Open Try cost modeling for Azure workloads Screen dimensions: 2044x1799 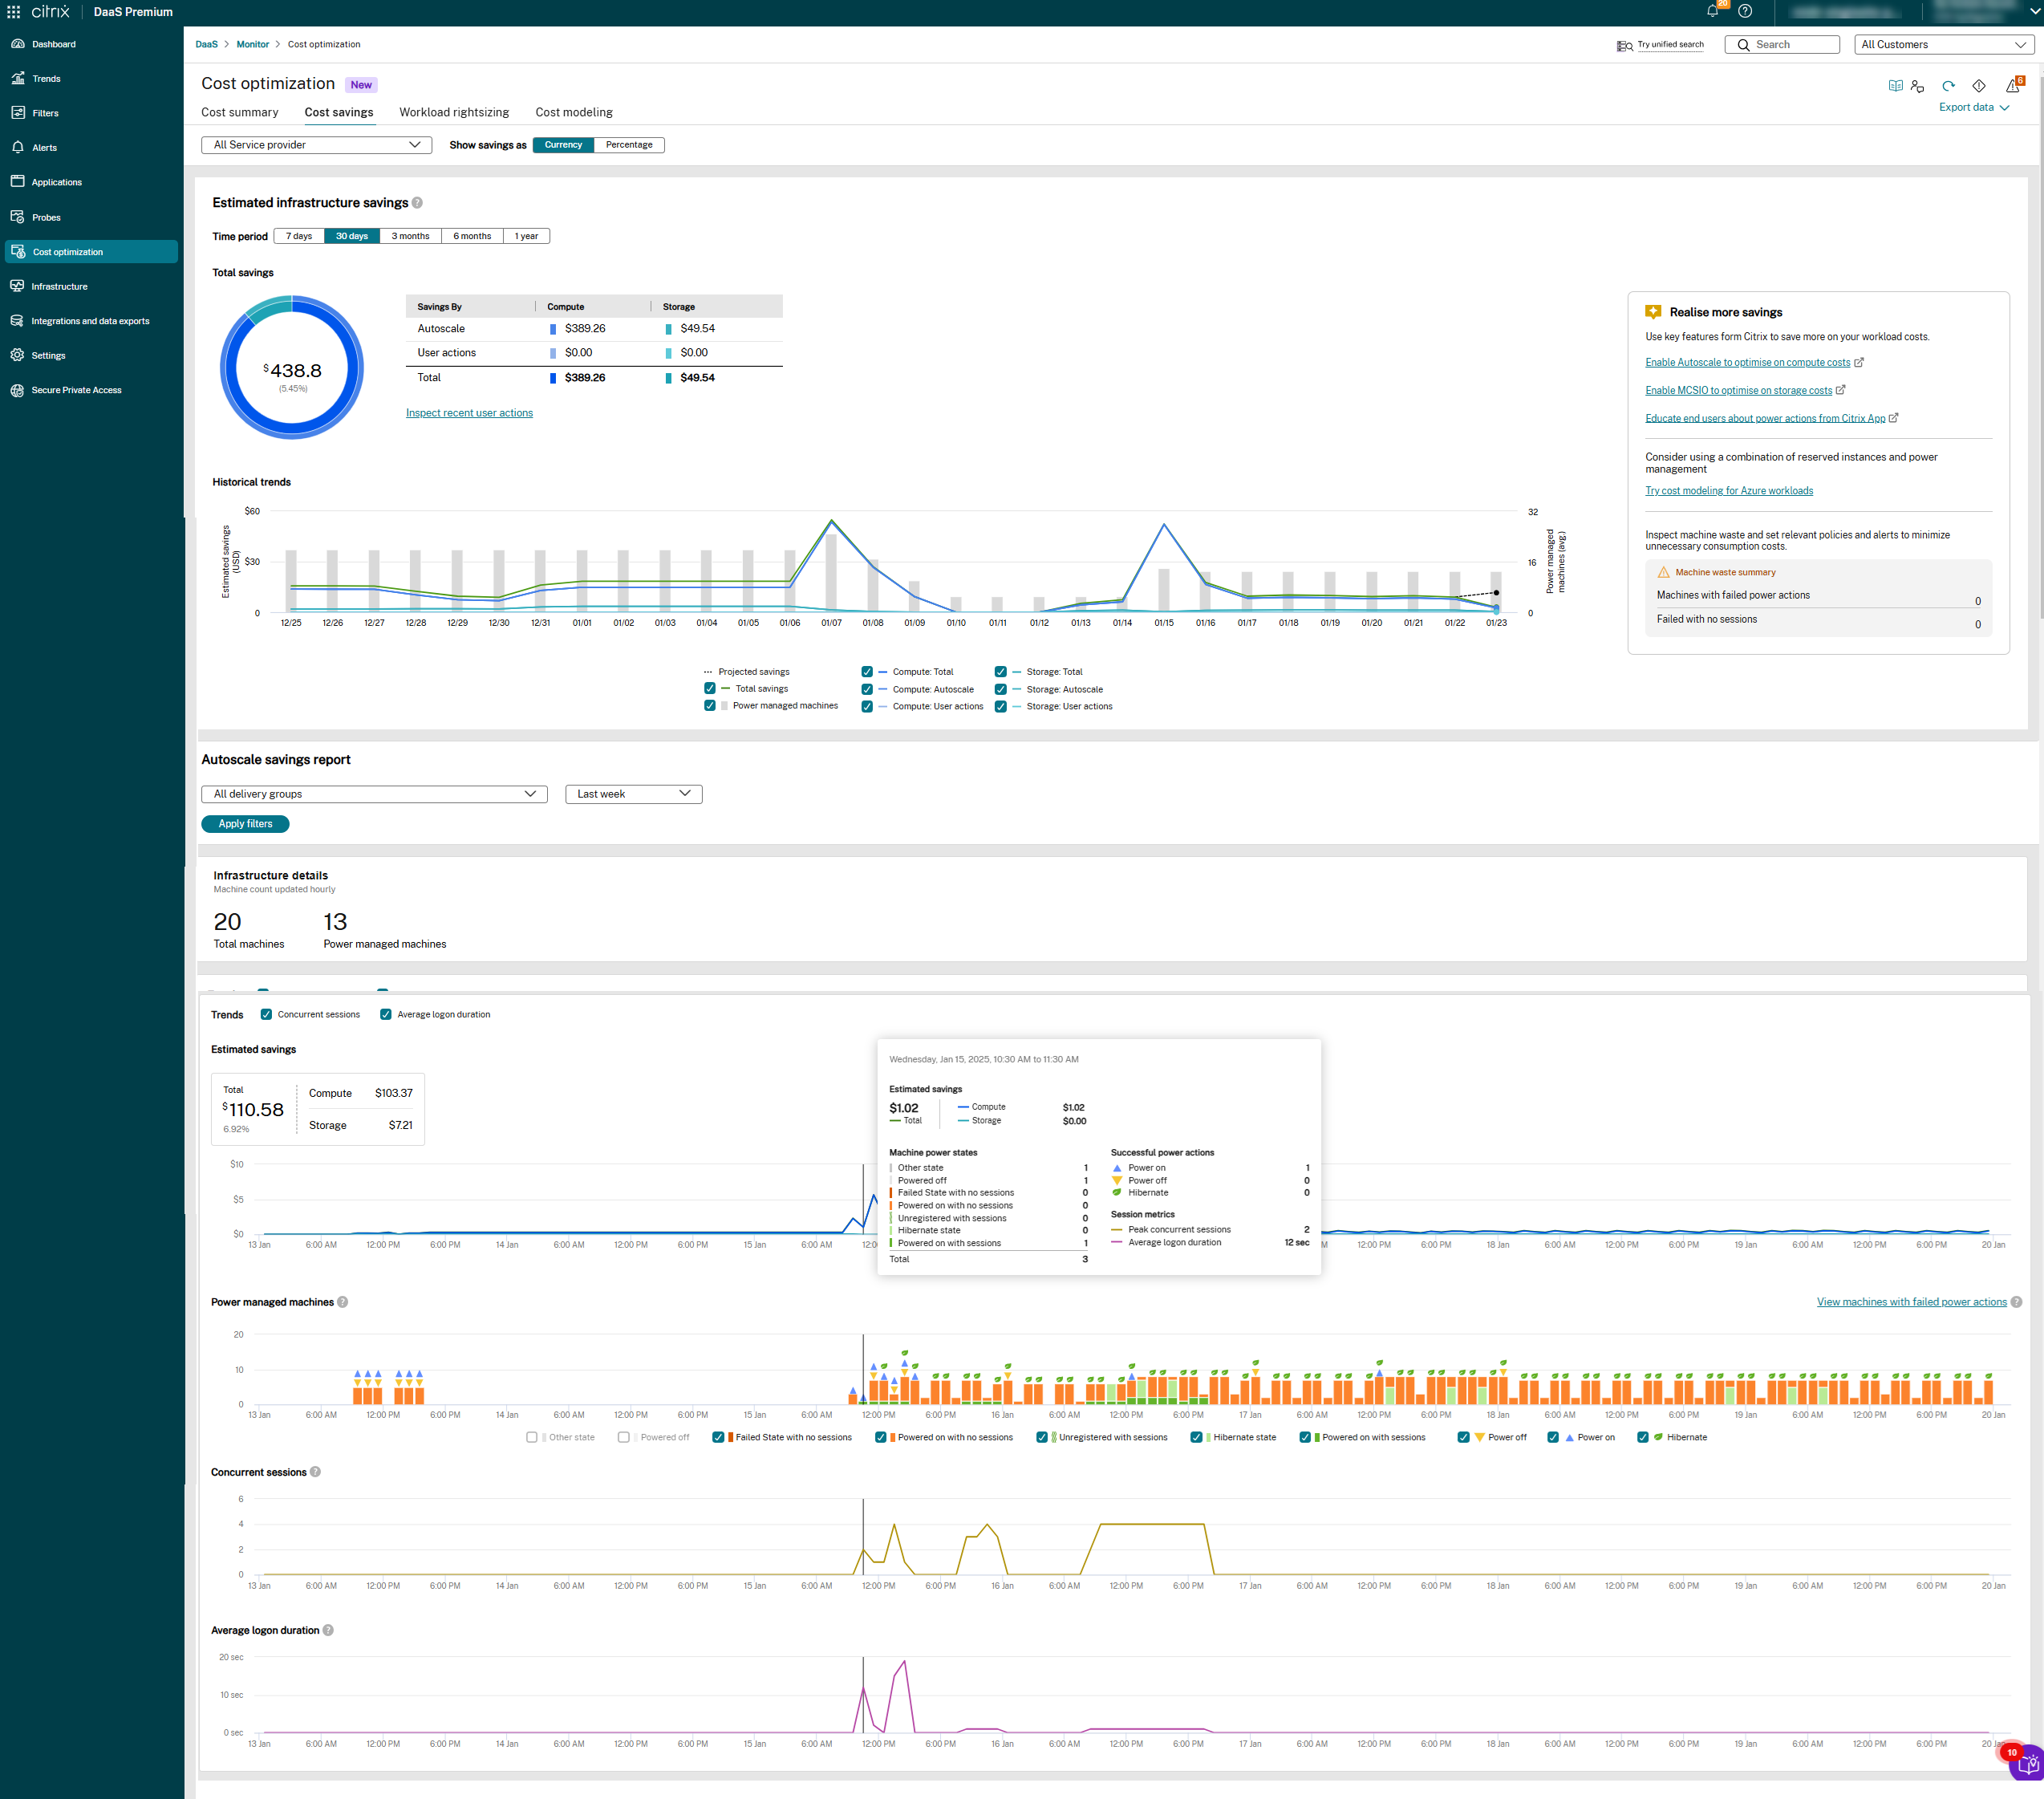point(1729,491)
